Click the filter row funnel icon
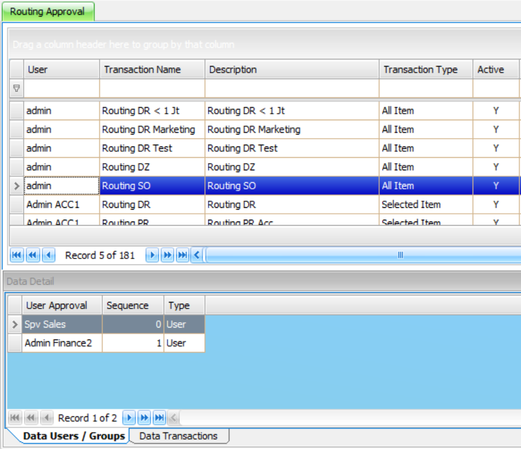521x449 pixels. (x=16, y=88)
